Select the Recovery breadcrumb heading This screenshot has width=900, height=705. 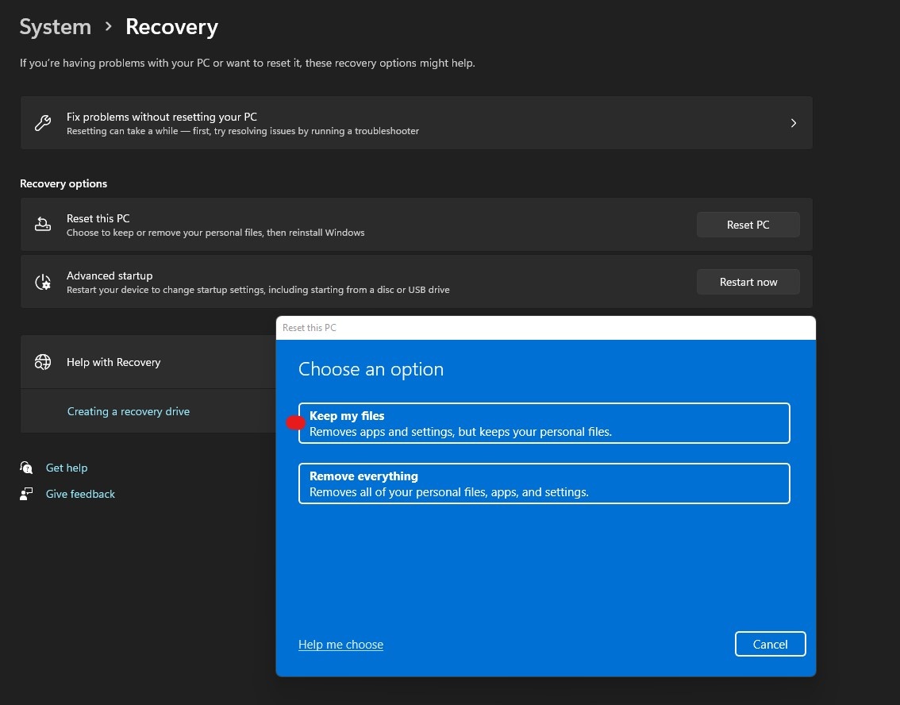point(171,27)
